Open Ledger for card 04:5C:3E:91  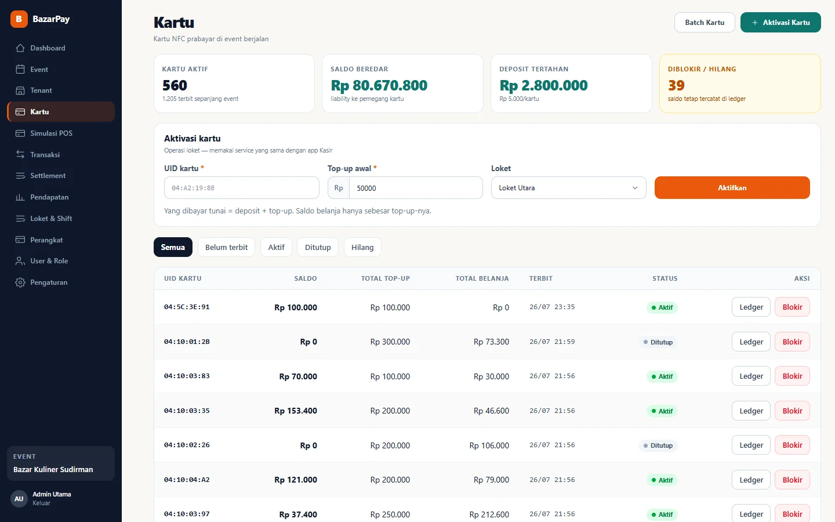[x=751, y=307]
